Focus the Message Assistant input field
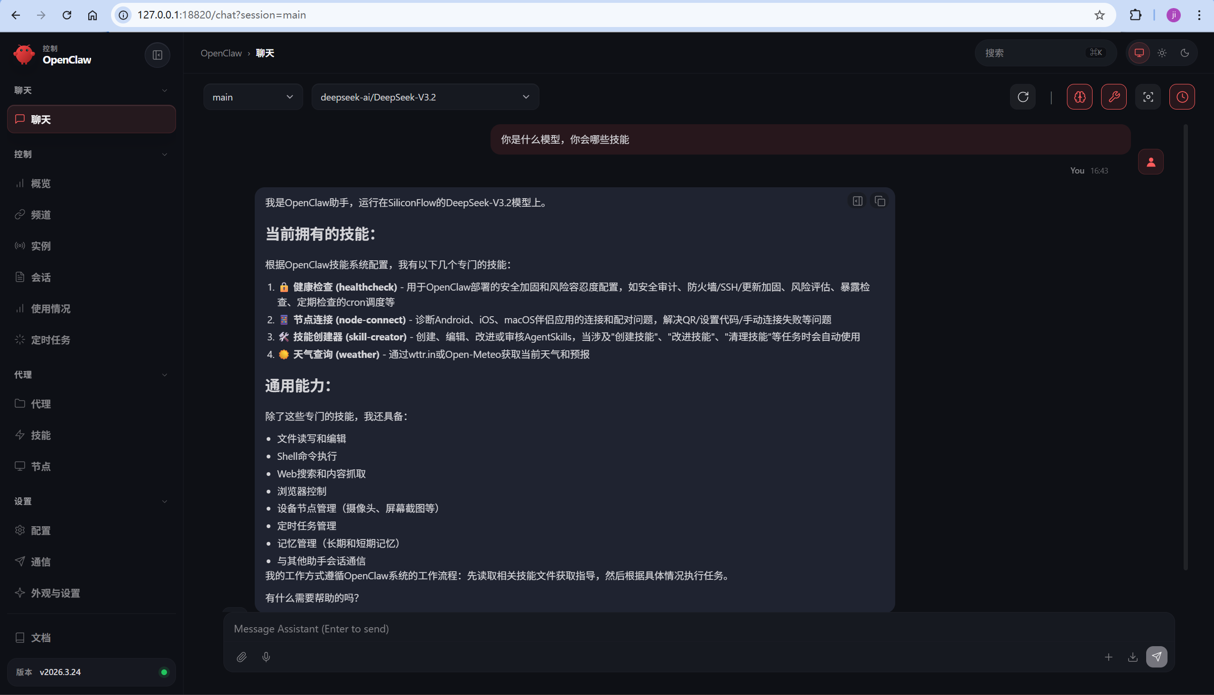Screen dimensions: 1214x695 coord(668,629)
